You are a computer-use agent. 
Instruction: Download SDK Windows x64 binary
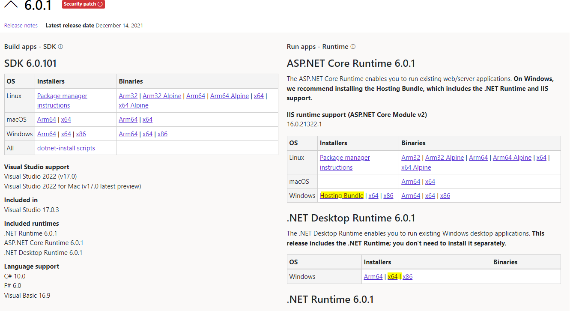click(147, 134)
